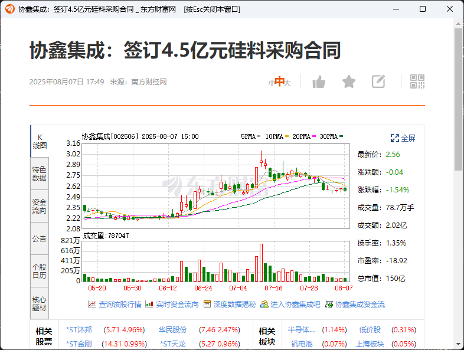Click the 换手率 1.35% value
Image resolution: width=464 pixels, height=350 pixels.
click(x=396, y=243)
